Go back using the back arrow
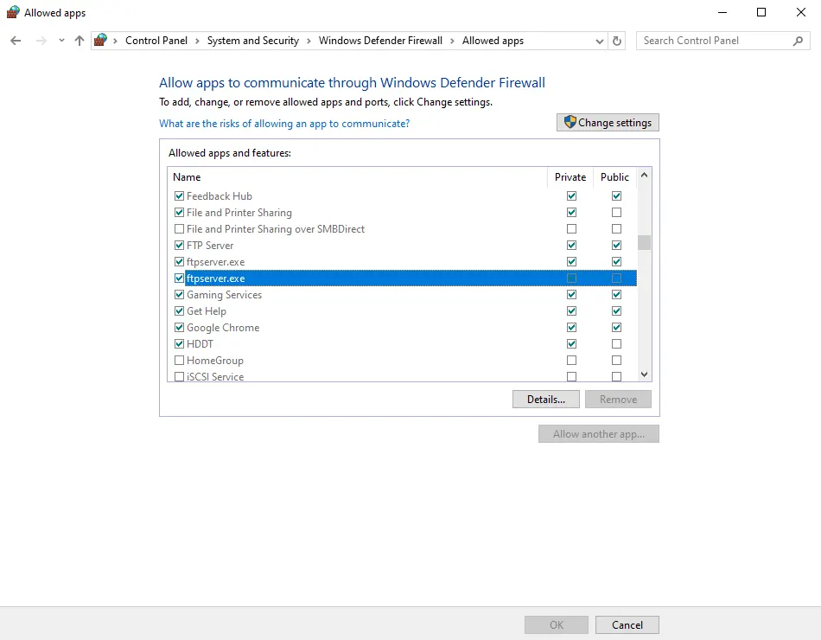 point(16,41)
